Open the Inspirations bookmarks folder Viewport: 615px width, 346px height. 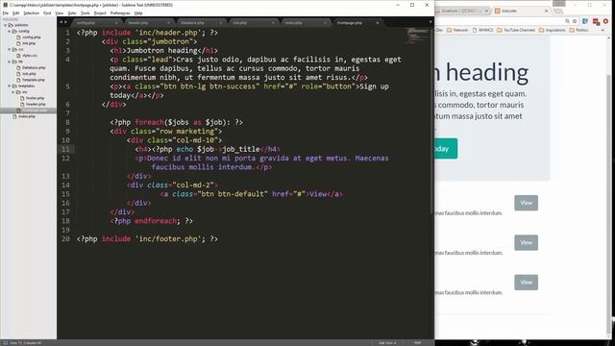click(553, 30)
